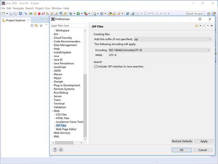Open the Navigate menu

[x=18, y=8]
